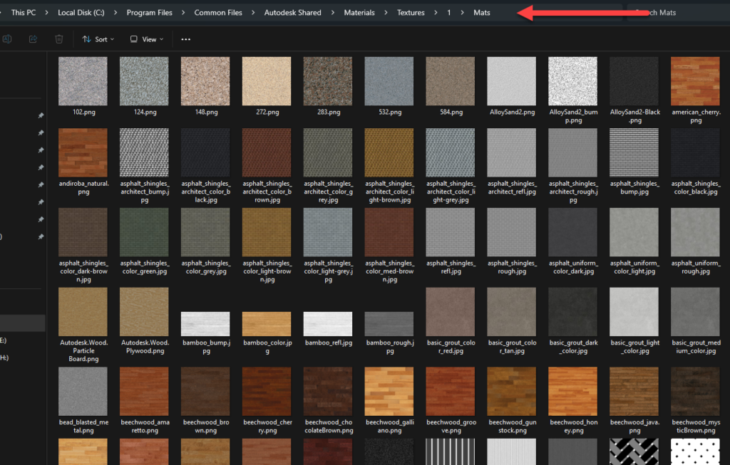Viewport: 730px width, 465px height.
Task: Select the basic_grout_color_red.jpg thumbnail
Action: (x=451, y=312)
